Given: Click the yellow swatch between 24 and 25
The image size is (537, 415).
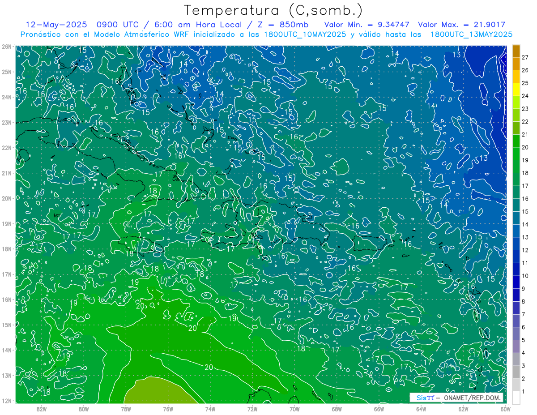Looking at the screenshot, I should click(516, 90).
